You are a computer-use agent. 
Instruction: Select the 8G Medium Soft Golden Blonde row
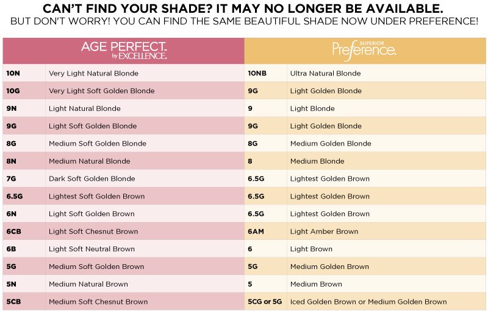click(x=124, y=144)
